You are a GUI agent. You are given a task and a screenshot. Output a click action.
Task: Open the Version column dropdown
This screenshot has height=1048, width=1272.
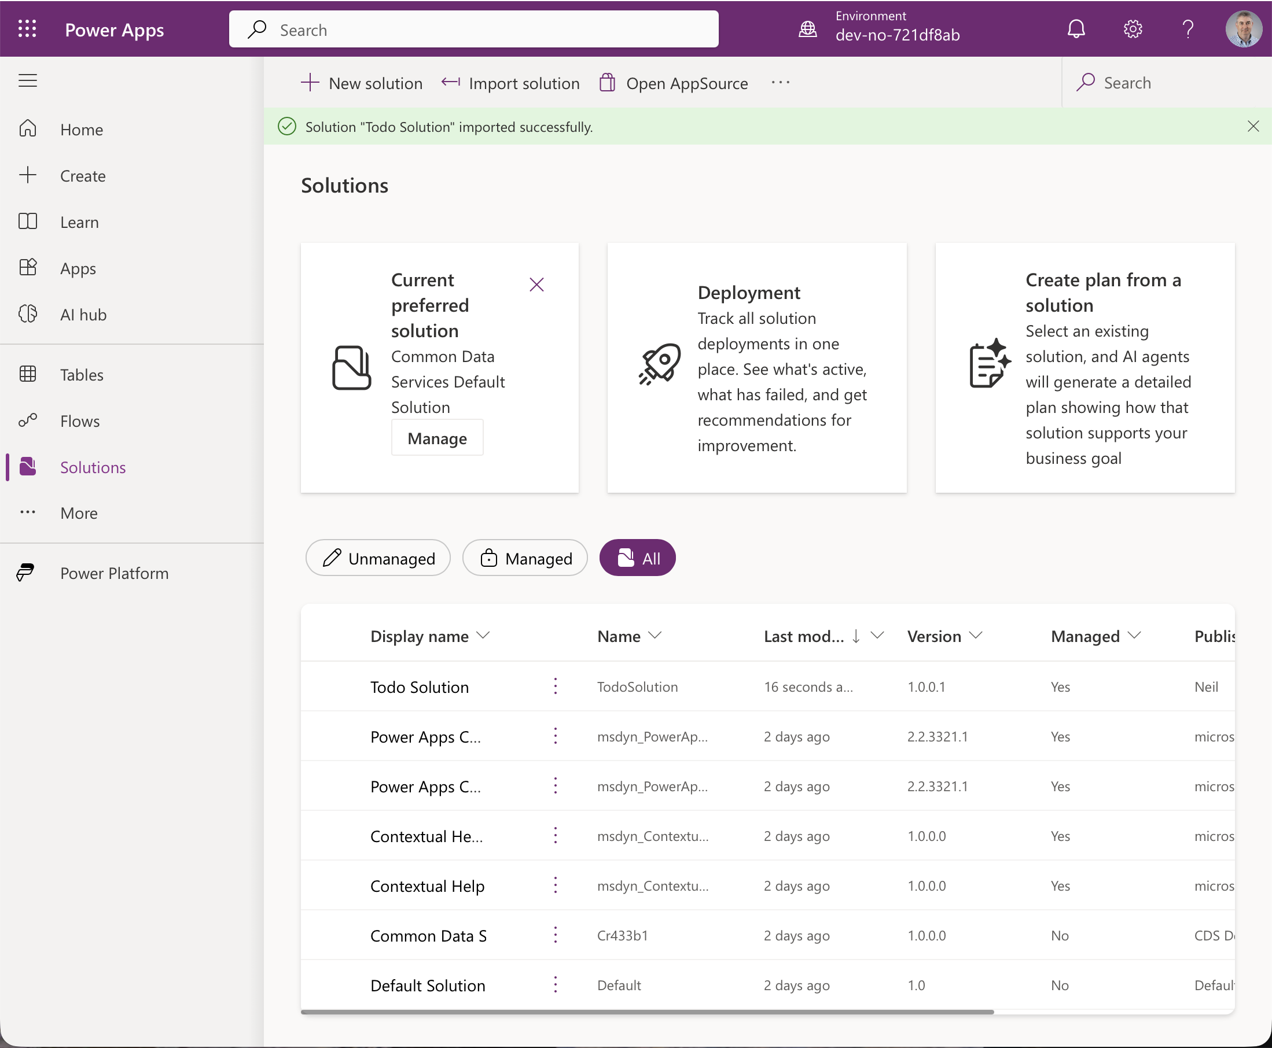[x=976, y=636]
